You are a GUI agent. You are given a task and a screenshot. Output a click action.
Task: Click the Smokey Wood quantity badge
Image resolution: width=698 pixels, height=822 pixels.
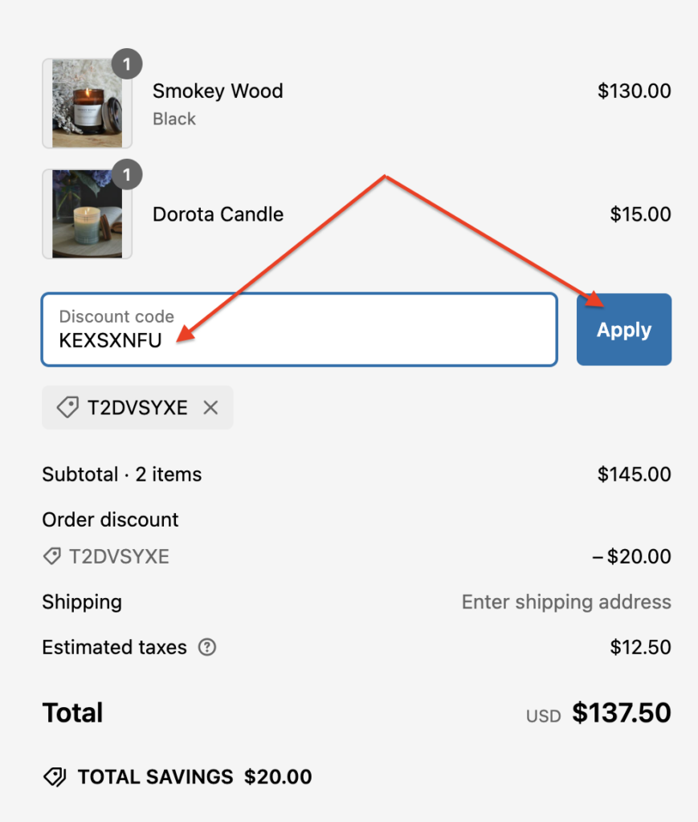click(127, 65)
